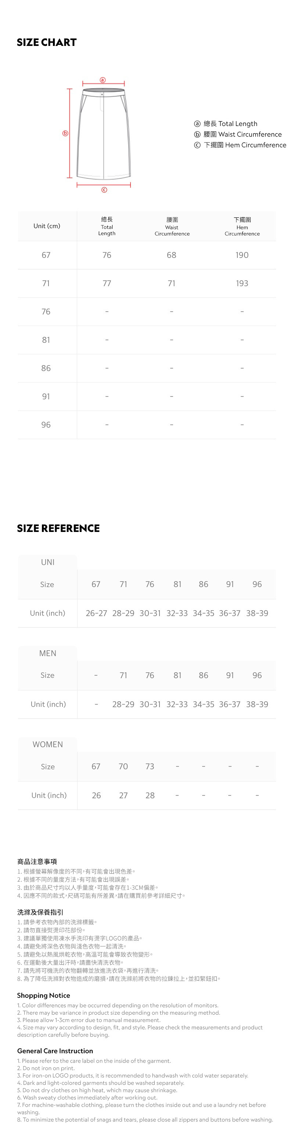
Task: Click the 193 hem circumference value
Action: pos(242,283)
